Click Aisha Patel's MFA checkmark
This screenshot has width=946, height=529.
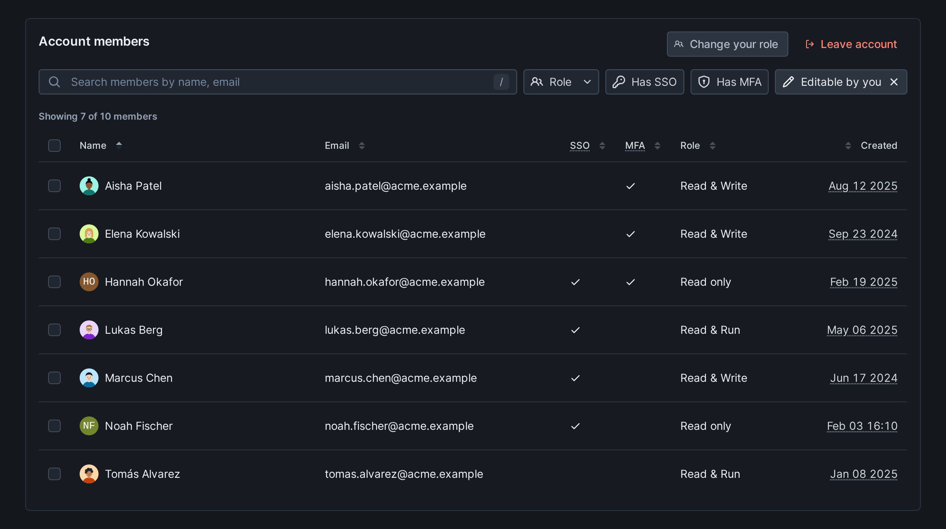pos(631,186)
